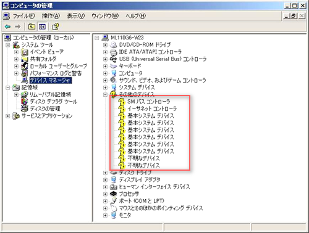Click the warning icon beside SM バス コントローラ
The height and width of the screenshot is (233, 309).
122,102
